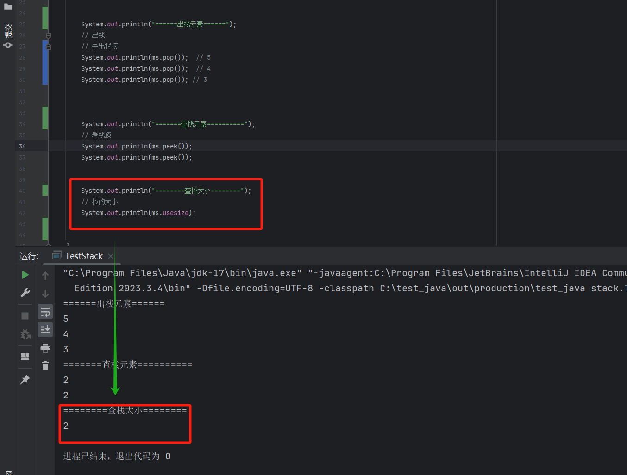Viewport: 627px width, 475px height.
Task: Click console output line '======出栈元素======'
Action: [x=114, y=304]
